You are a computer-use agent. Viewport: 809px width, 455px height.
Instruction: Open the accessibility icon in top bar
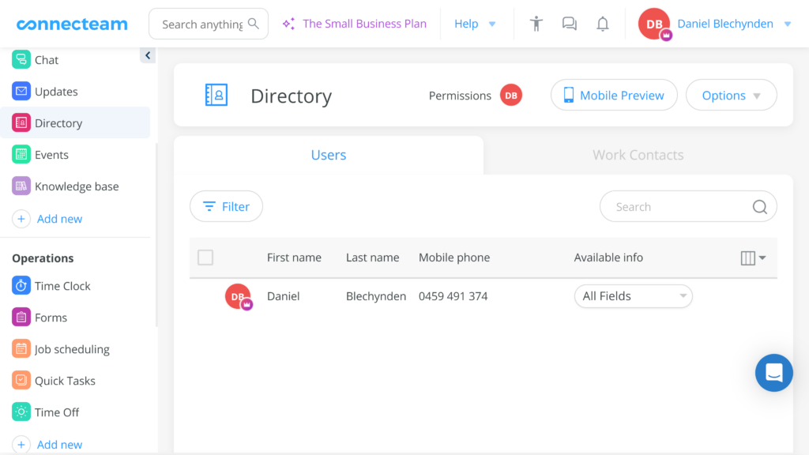point(536,24)
